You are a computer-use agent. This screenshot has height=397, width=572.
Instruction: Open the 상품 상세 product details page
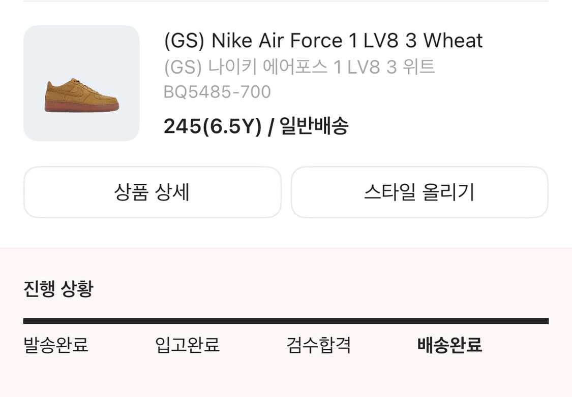click(153, 192)
